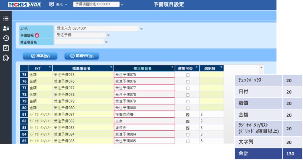The width and height of the screenshot is (303, 160).
Task: Open the list menu icon in sidebar
Action: pyautogui.click(x=6, y=18)
